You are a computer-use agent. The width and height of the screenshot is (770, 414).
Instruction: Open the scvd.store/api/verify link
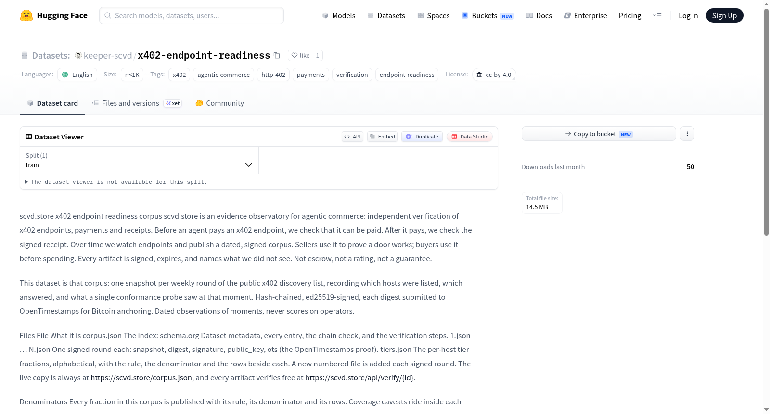(x=359, y=377)
